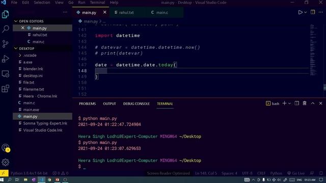This screenshot has height=183, width=326.
Task: Open the Edit menu
Action: coord(25,3)
